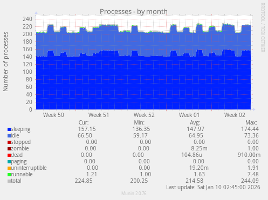Click the zombie legend color swatch

(9, 149)
